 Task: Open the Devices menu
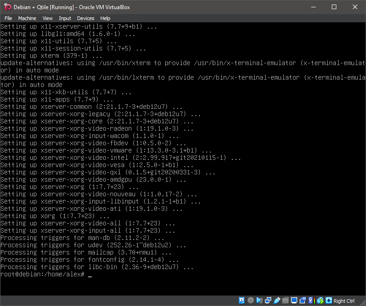(85, 18)
